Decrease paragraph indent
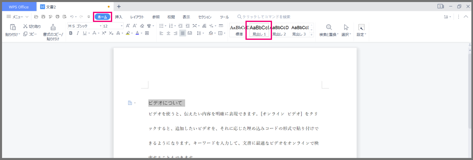 [180, 26]
